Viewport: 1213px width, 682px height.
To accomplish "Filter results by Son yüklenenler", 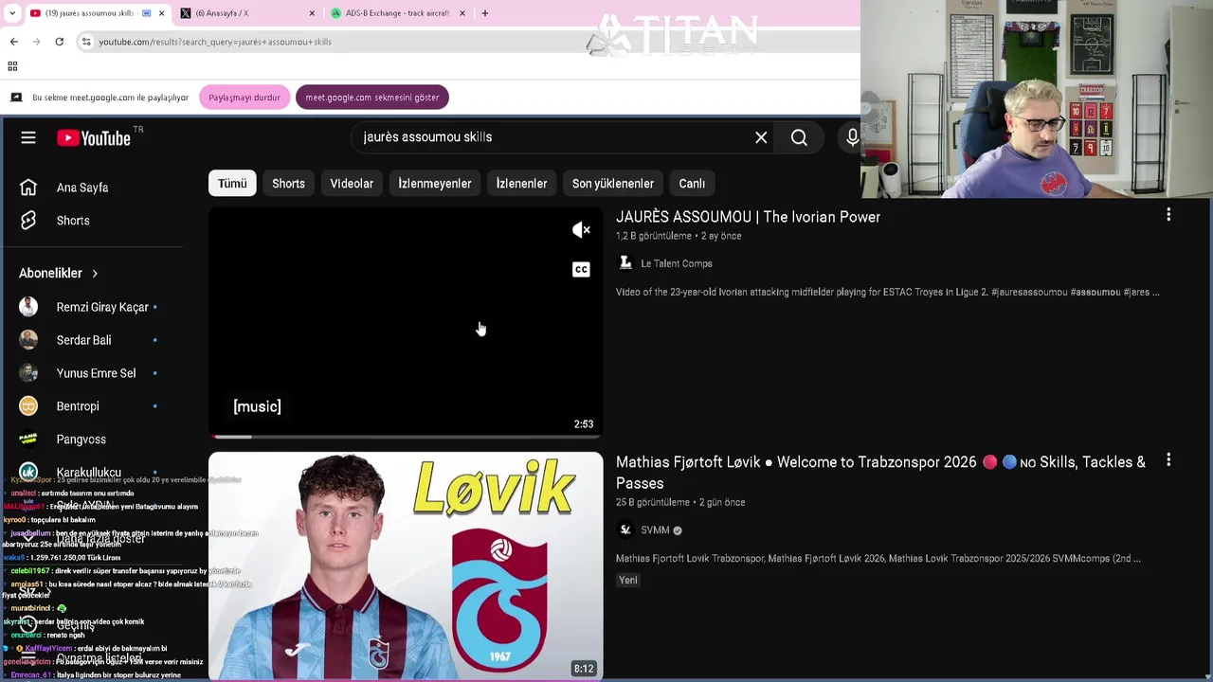I will (612, 184).
